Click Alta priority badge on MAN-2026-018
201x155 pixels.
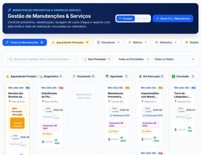coord(160,88)
